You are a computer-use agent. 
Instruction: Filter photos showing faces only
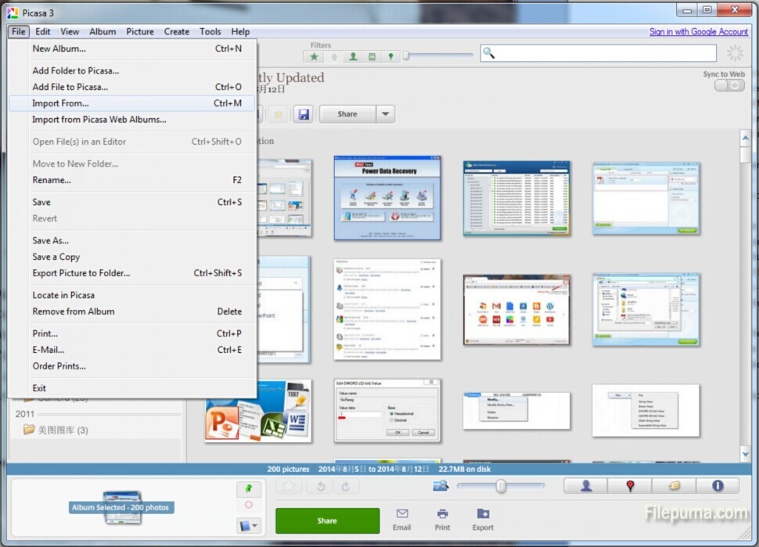click(353, 56)
